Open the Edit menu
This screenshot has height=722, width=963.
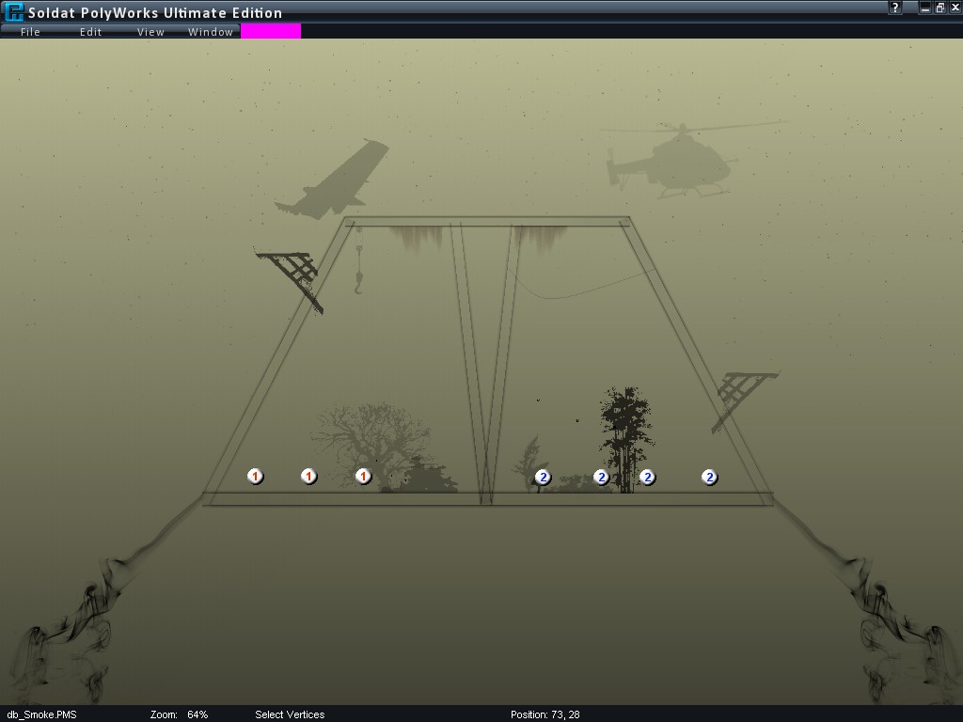[x=90, y=32]
